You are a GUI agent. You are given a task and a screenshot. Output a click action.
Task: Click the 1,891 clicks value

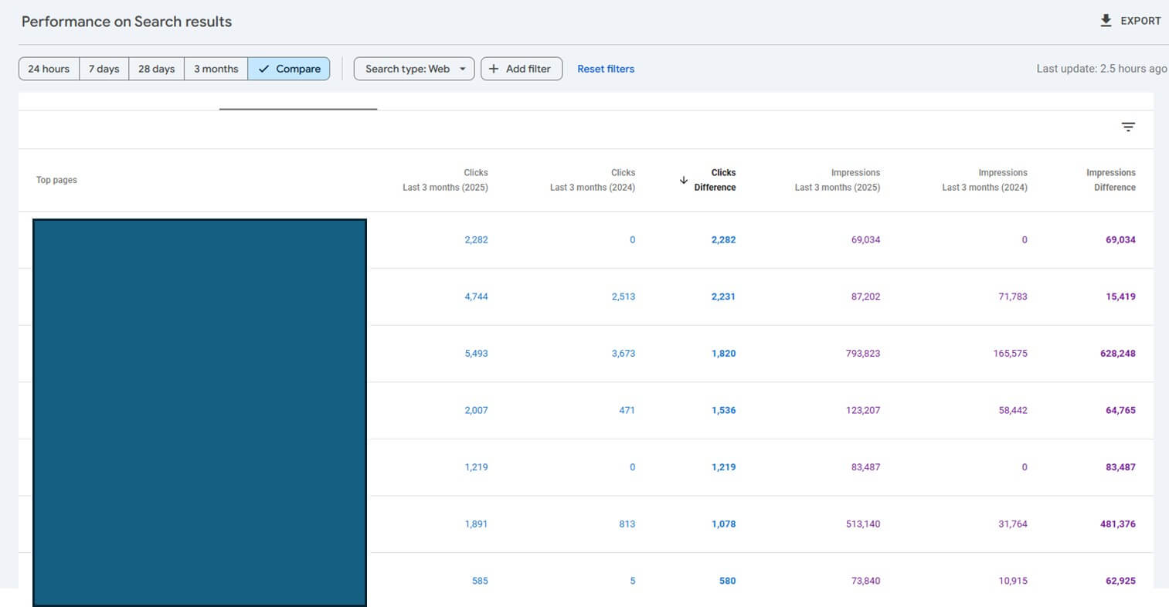coord(476,524)
